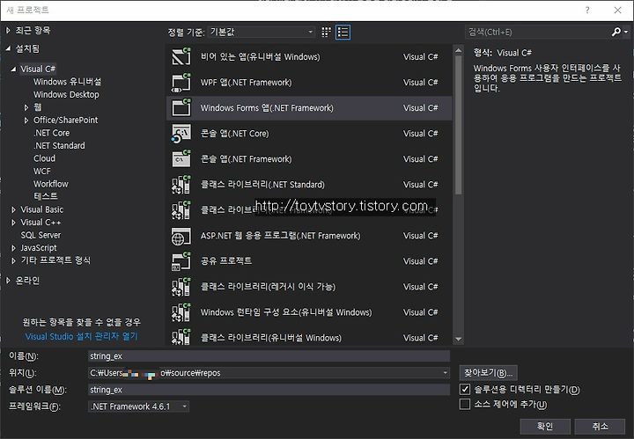This screenshot has width=634, height=439.
Task: Select Windows Universal category
Action: click(68, 82)
